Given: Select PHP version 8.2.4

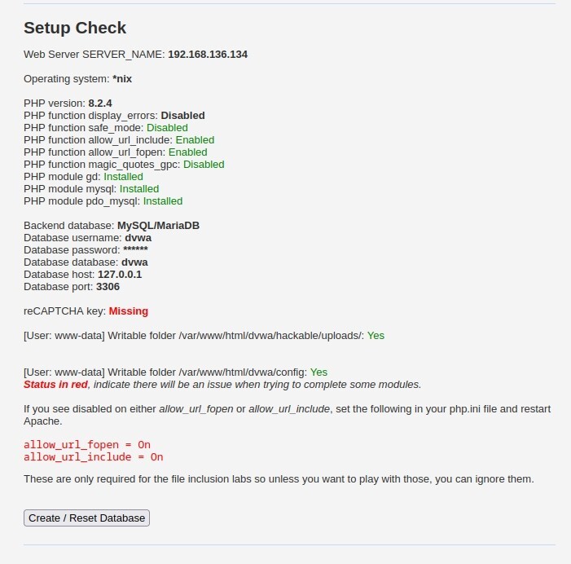Looking at the screenshot, I should (100, 104).
